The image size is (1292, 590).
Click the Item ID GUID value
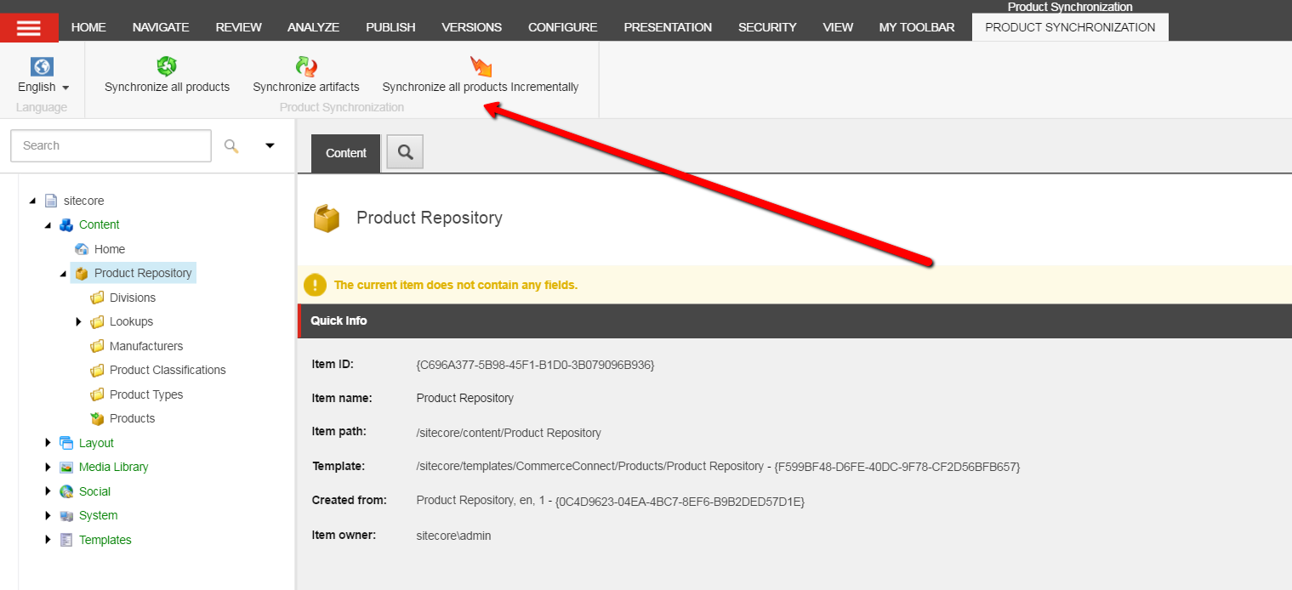click(535, 364)
